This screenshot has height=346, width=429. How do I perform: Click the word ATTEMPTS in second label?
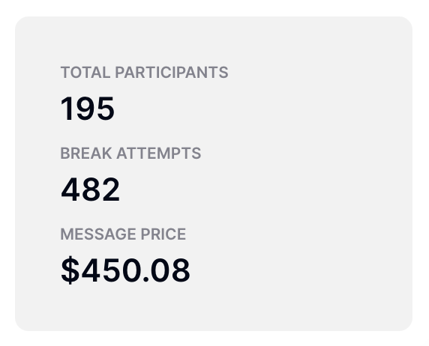pos(159,153)
